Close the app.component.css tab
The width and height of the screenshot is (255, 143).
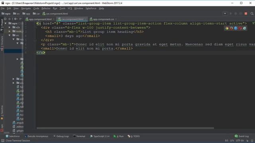point(116,19)
